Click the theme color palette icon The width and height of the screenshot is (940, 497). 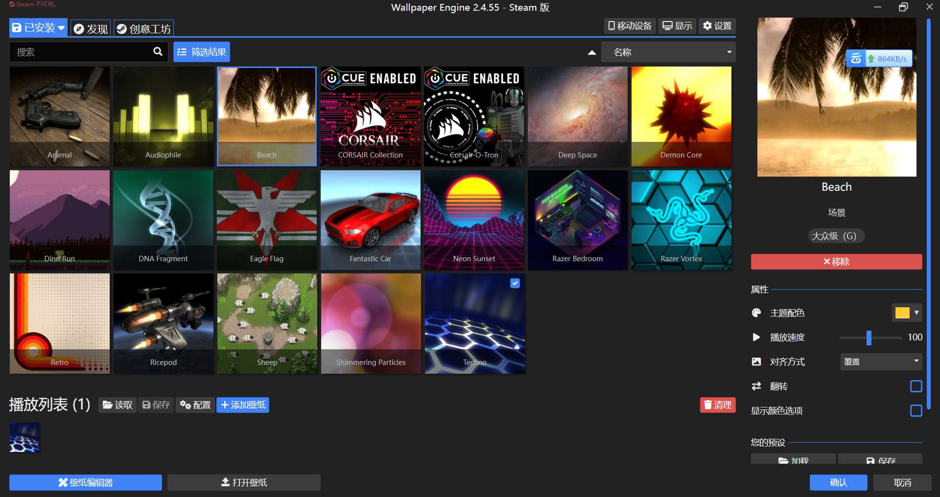756,313
